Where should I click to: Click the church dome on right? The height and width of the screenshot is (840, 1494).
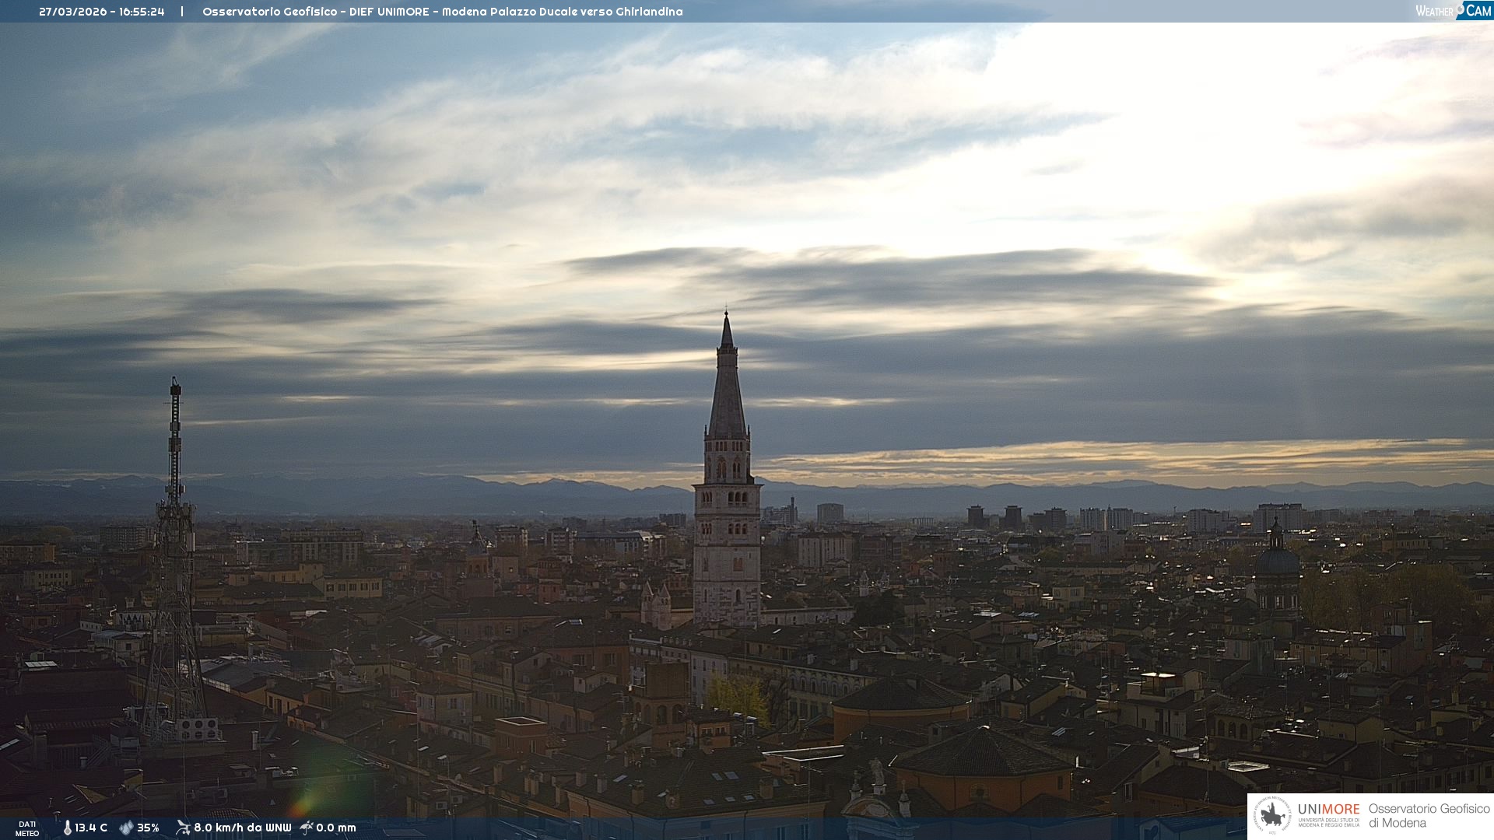click(x=1277, y=560)
